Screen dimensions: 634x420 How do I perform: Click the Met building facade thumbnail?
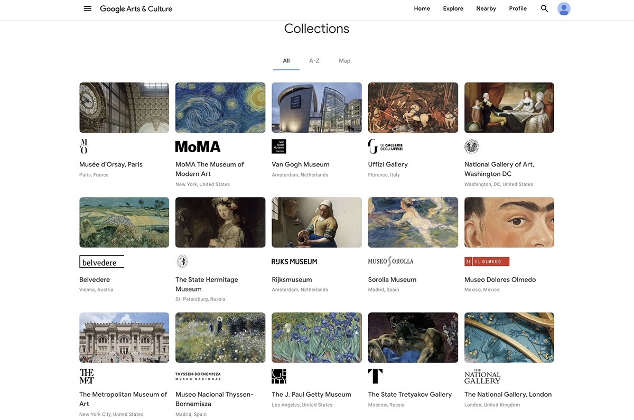tap(124, 338)
